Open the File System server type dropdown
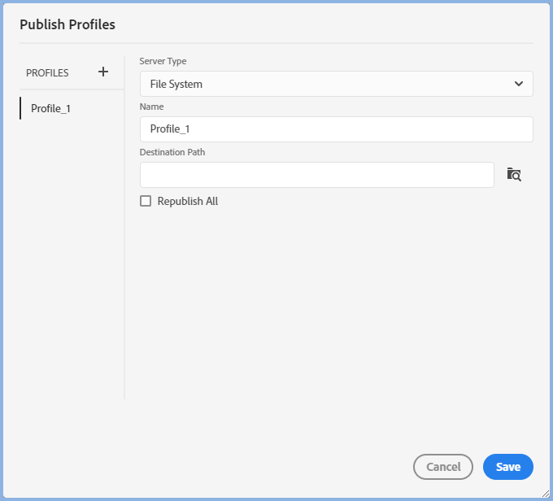Image resolution: width=553 pixels, height=501 pixels. click(325, 84)
